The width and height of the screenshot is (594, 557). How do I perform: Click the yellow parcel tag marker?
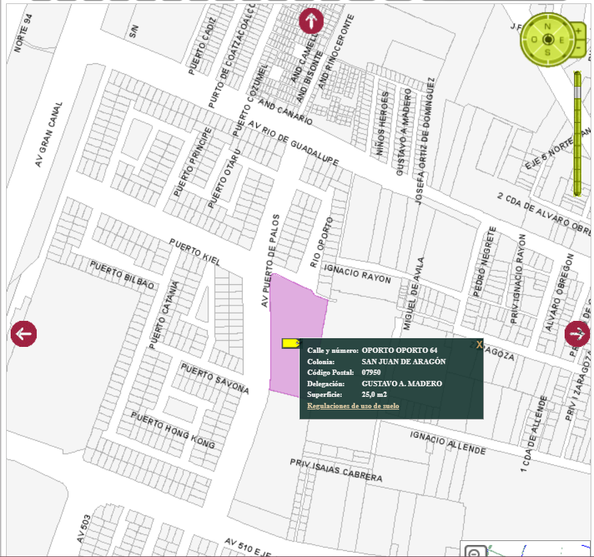290,343
